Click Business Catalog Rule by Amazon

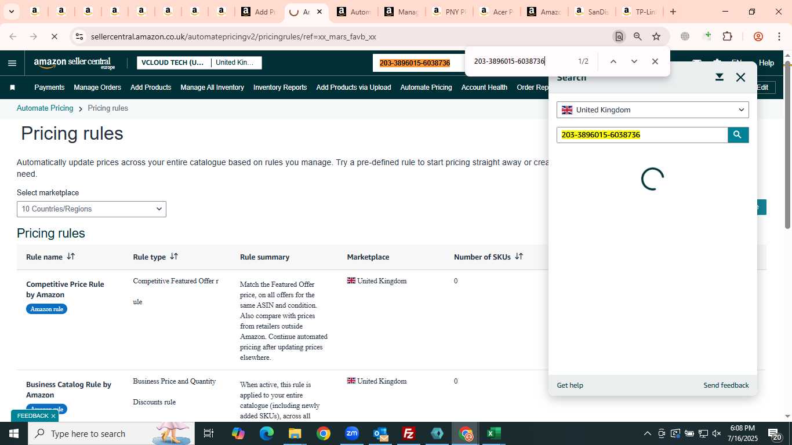[68, 390]
